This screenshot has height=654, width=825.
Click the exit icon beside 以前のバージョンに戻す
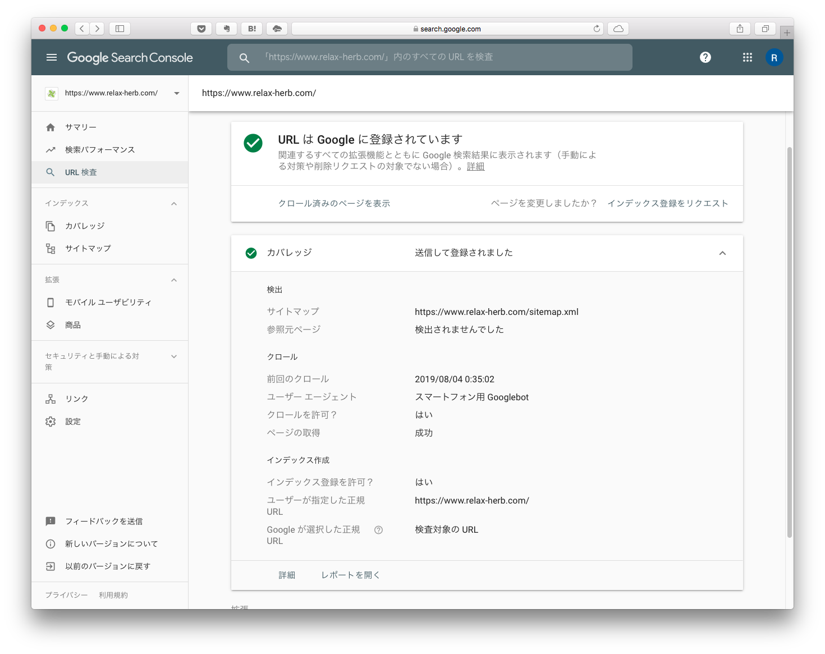click(x=51, y=566)
